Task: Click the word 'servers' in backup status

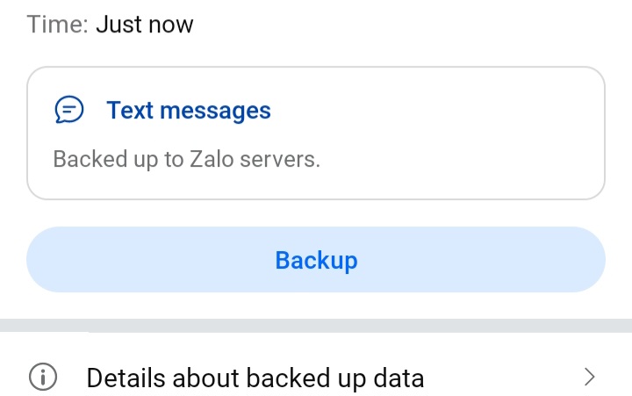Action: (283, 160)
